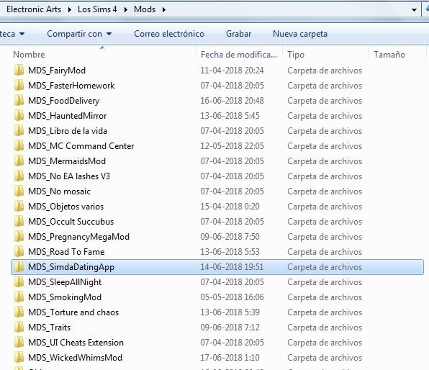Select the MDS_Libro de la vida name
The width and height of the screenshot is (429, 370).
68,131
